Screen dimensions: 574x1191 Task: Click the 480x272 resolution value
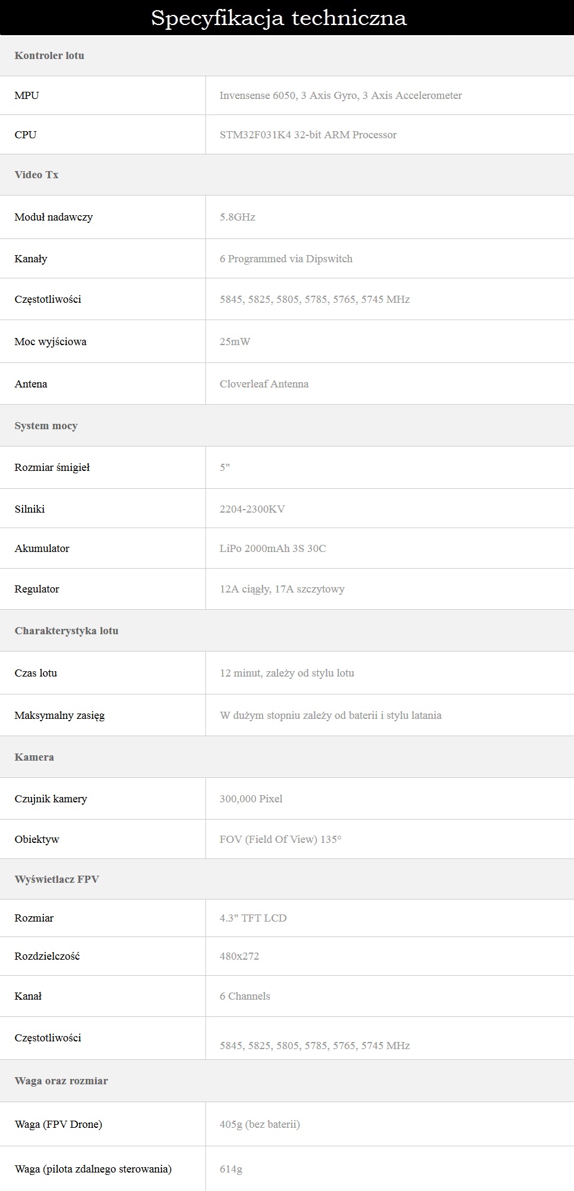tap(239, 956)
